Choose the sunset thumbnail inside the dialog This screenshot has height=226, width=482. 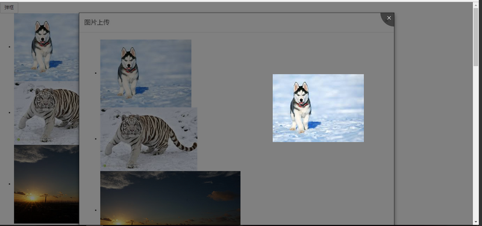[171, 198]
